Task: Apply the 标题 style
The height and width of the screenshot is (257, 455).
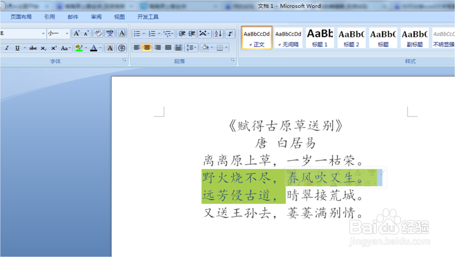Action: click(x=383, y=38)
